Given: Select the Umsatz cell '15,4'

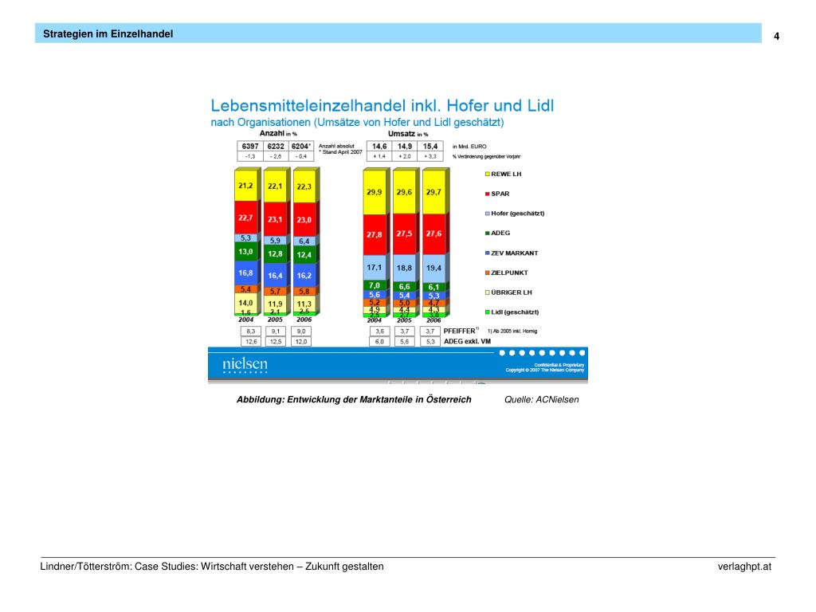Looking at the screenshot, I should (x=430, y=147).
